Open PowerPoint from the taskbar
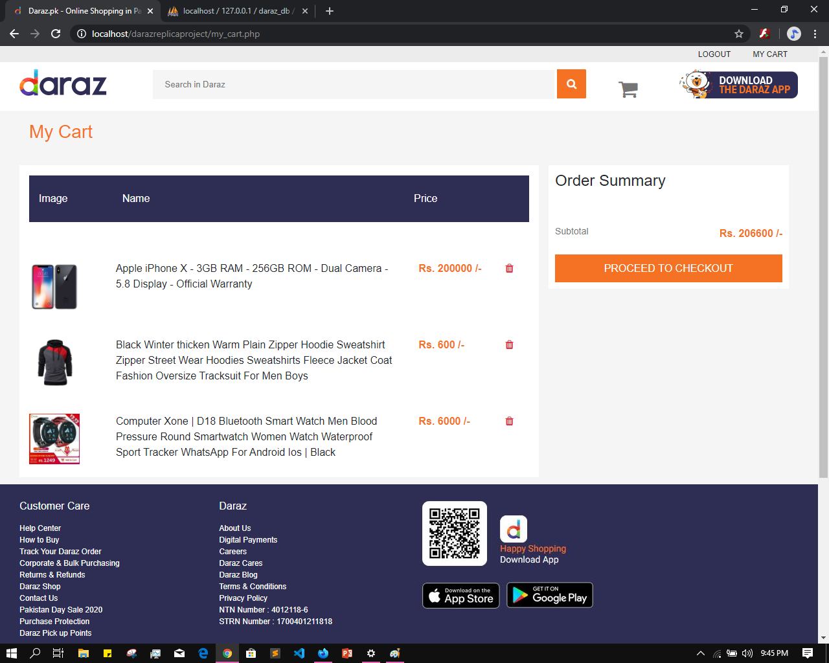The height and width of the screenshot is (663, 829). click(347, 653)
